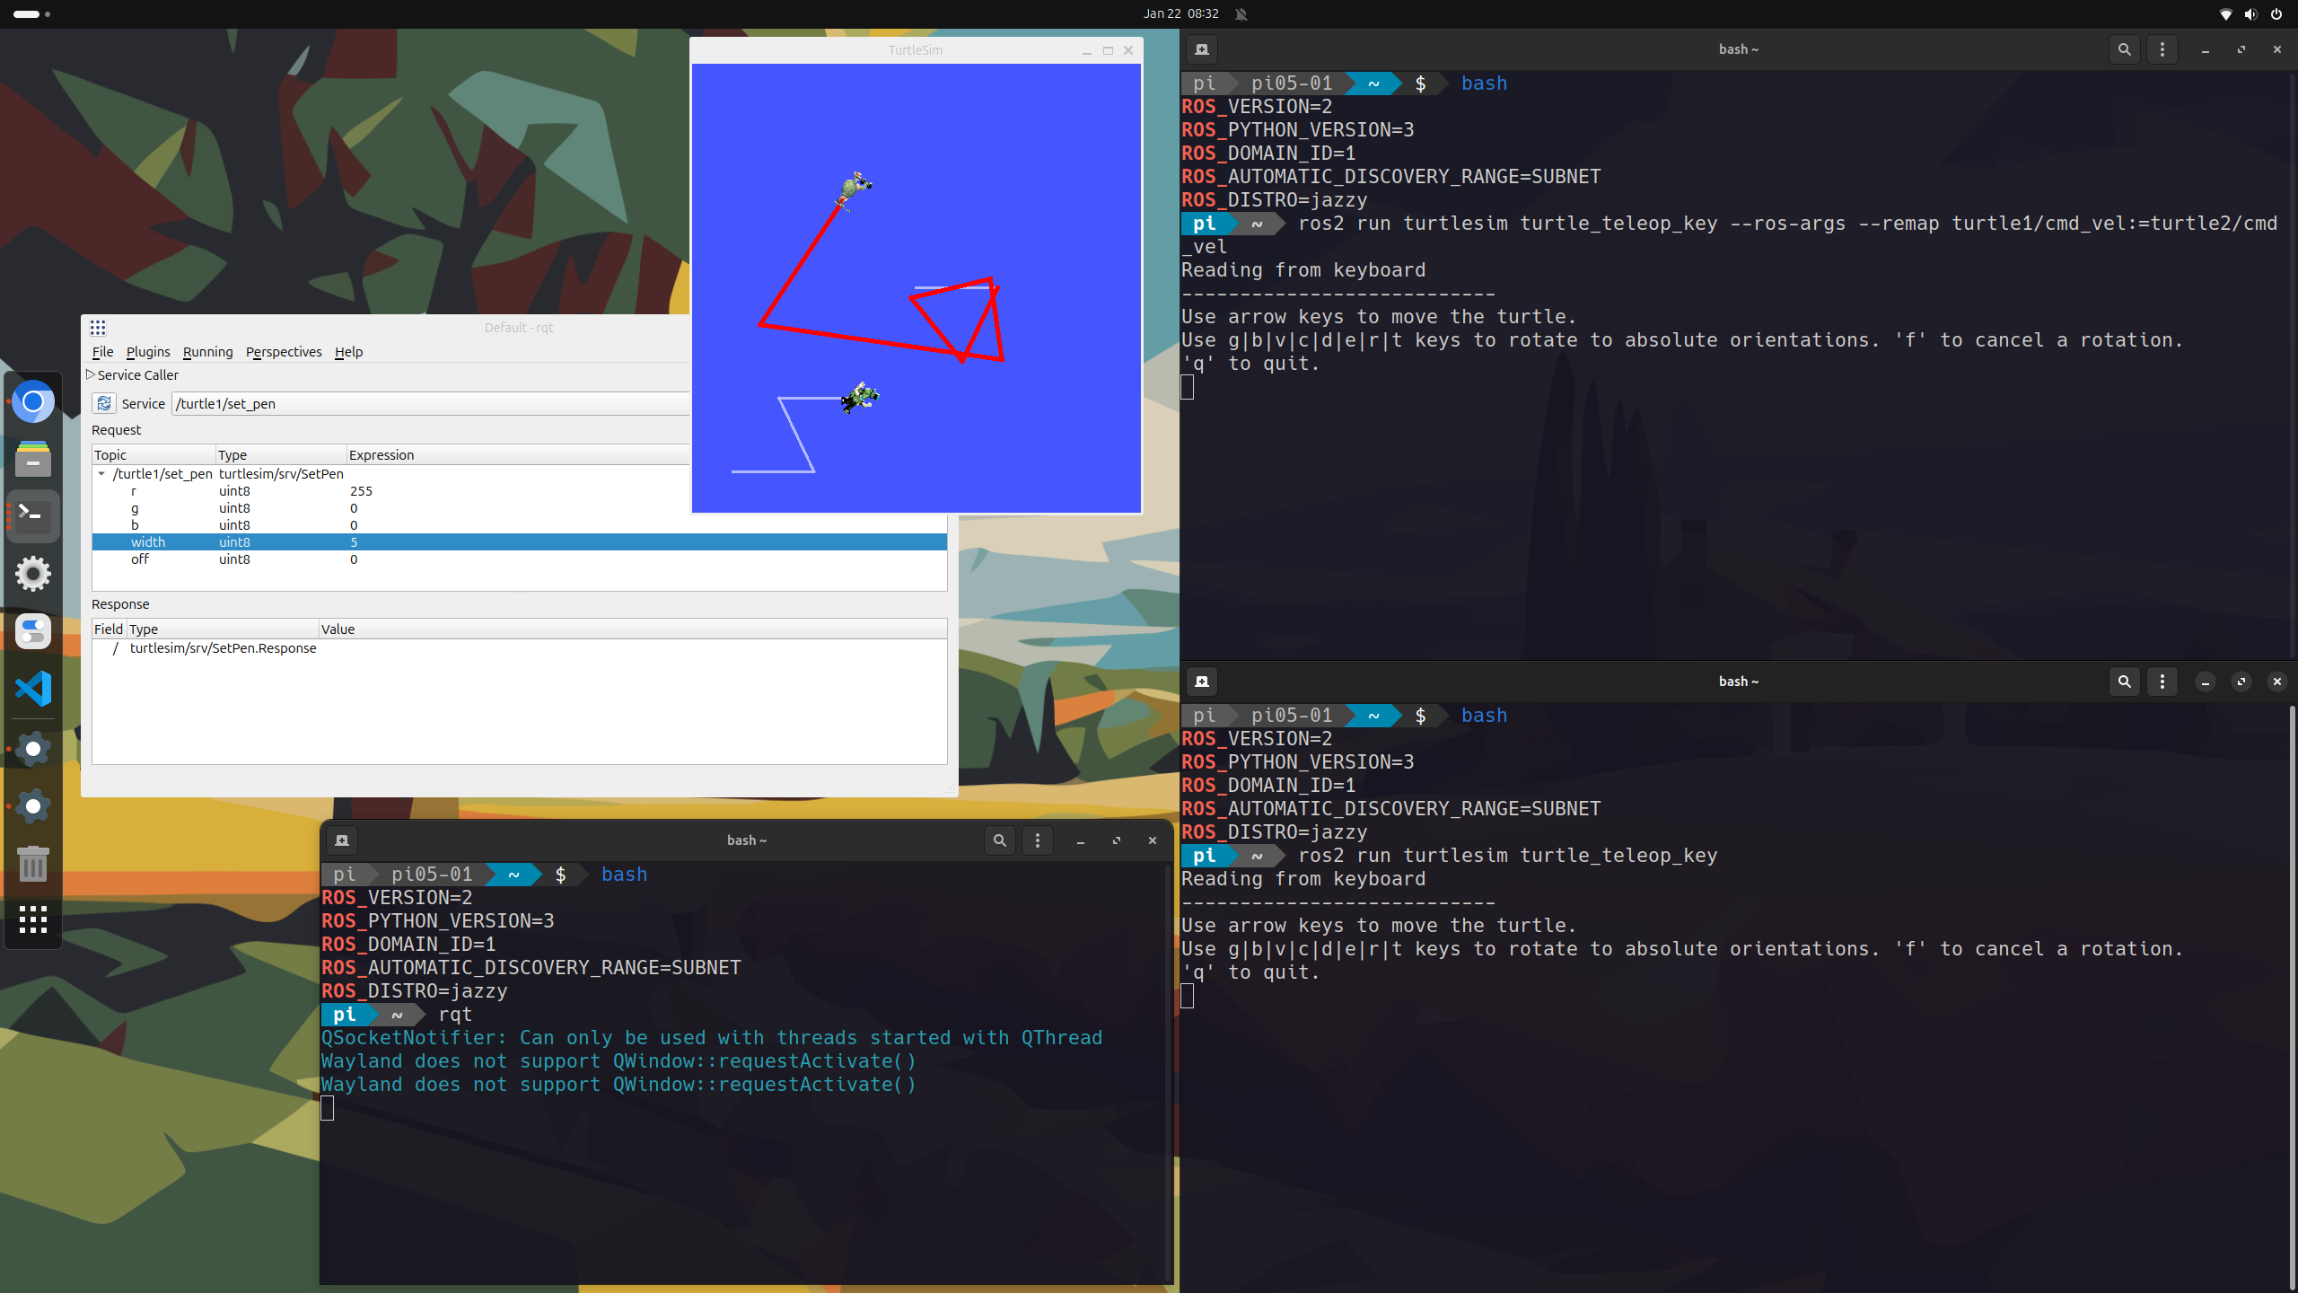Expand the Service Caller disclosure triangle
Screen dimensions: 2298x1293
pos(90,374)
